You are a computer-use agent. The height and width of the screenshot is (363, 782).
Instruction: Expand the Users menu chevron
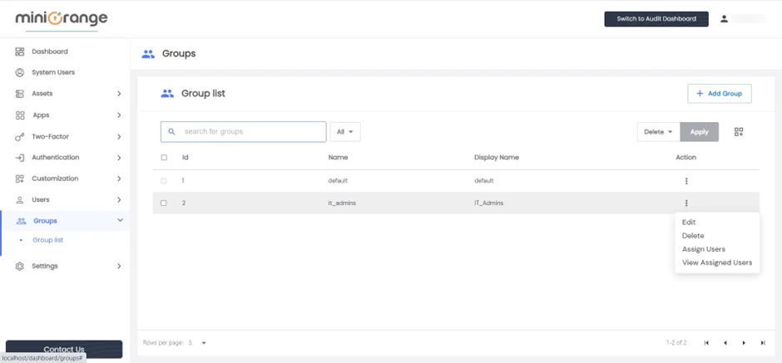[x=119, y=199]
